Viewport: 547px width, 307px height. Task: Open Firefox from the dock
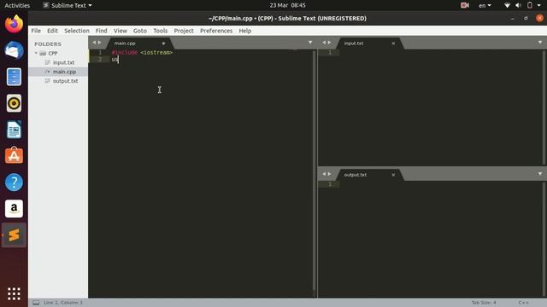14,24
